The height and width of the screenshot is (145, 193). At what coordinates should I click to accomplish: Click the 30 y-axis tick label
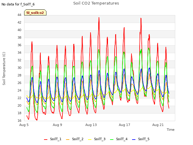pyautogui.click(x=19, y=68)
